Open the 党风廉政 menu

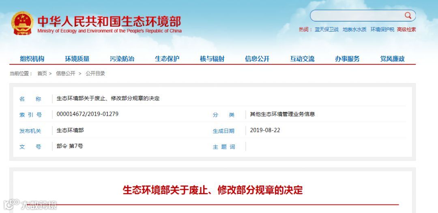[392, 59]
